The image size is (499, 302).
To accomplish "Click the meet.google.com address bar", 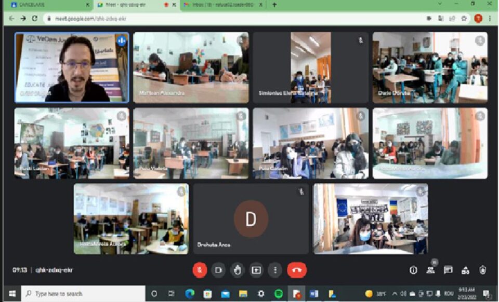I will (208, 18).
